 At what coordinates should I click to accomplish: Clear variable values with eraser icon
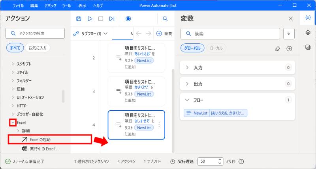tap(278, 48)
